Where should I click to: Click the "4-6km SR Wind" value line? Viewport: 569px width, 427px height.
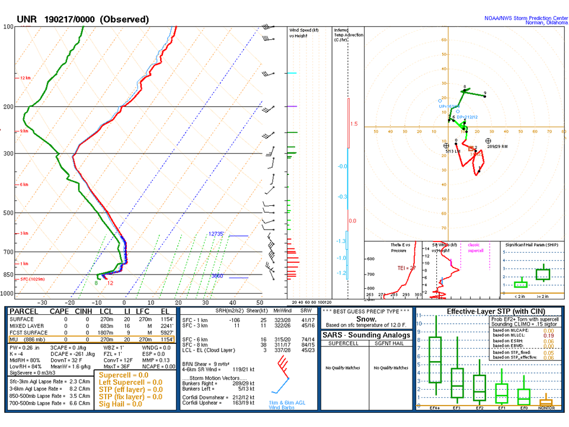tap(218, 369)
